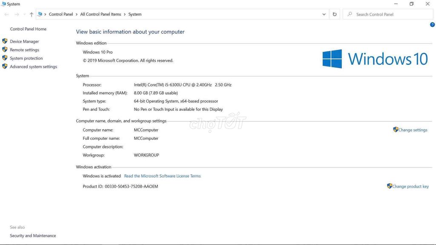Click the System breadcrumb item
This screenshot has width=436, height=245.
[135, 14]
